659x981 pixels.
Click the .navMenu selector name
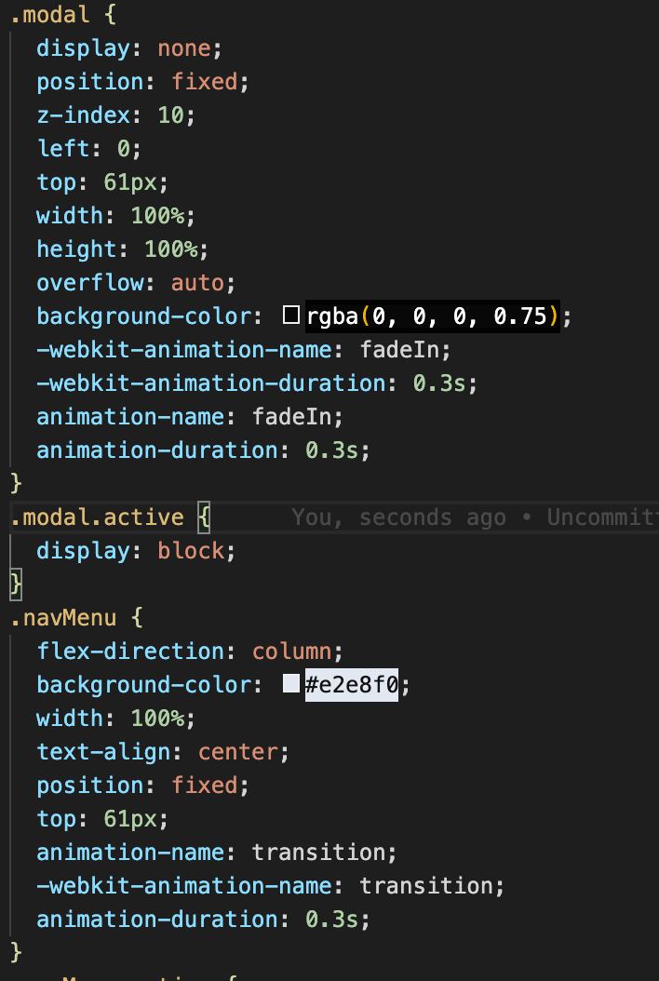[x=63, y=617]
